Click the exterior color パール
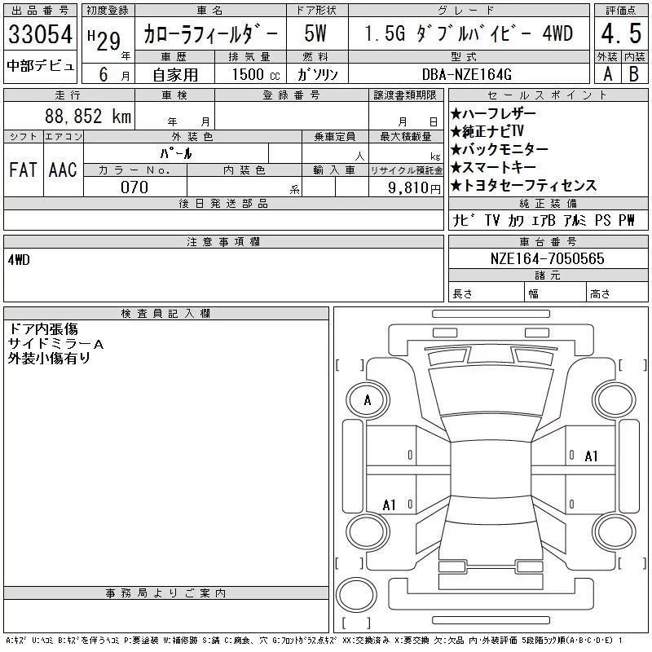This screenshot has width=652, height=652. click(x=176, y=153)
